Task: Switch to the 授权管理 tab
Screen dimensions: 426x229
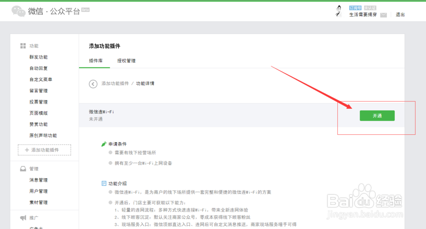Action: coord(127,61)
